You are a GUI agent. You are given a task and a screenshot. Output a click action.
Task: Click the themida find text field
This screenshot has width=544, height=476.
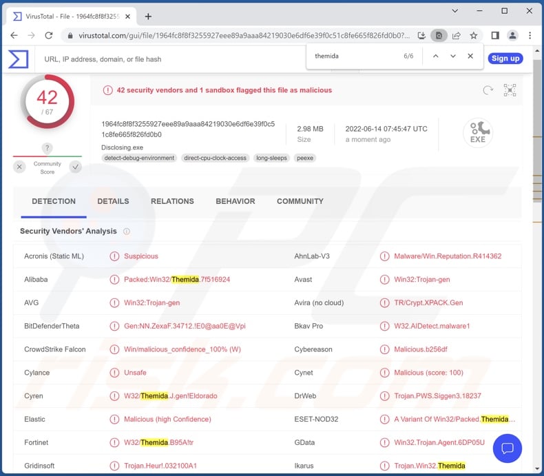coord(354,56)
